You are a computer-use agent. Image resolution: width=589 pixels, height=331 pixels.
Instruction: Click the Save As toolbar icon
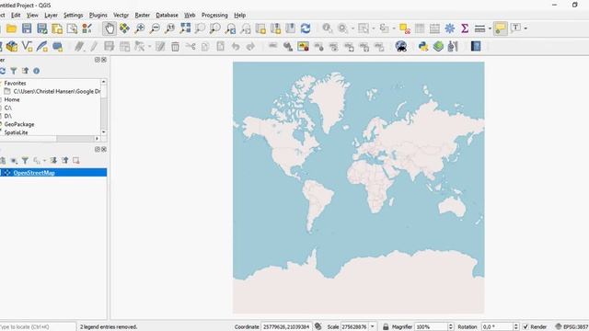(x=42, y=29)
